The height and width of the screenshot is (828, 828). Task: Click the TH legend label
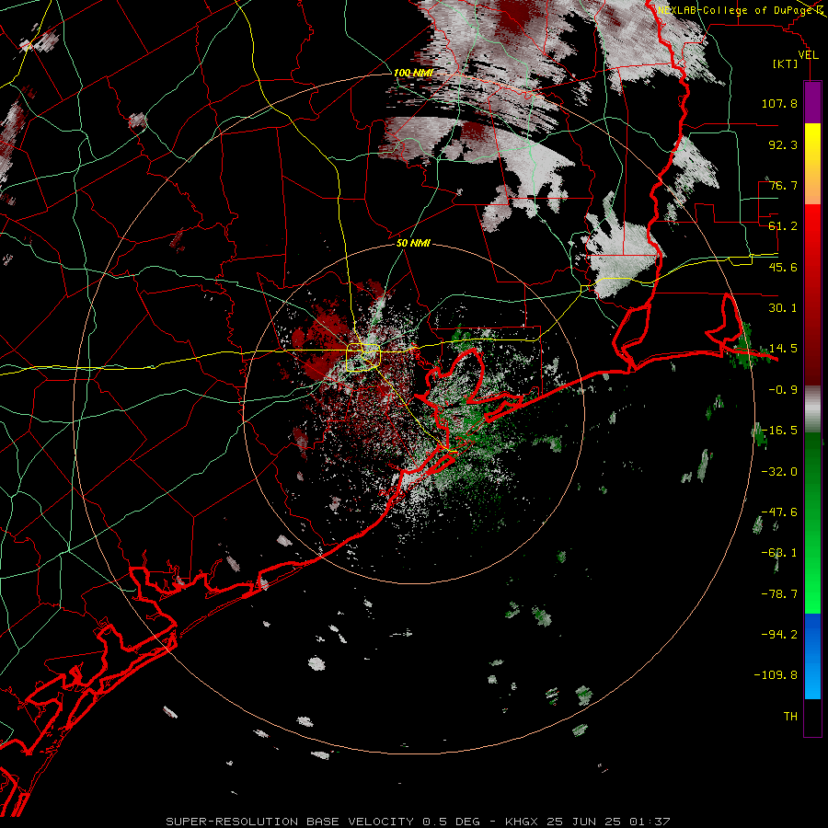(x=790, y=717)
